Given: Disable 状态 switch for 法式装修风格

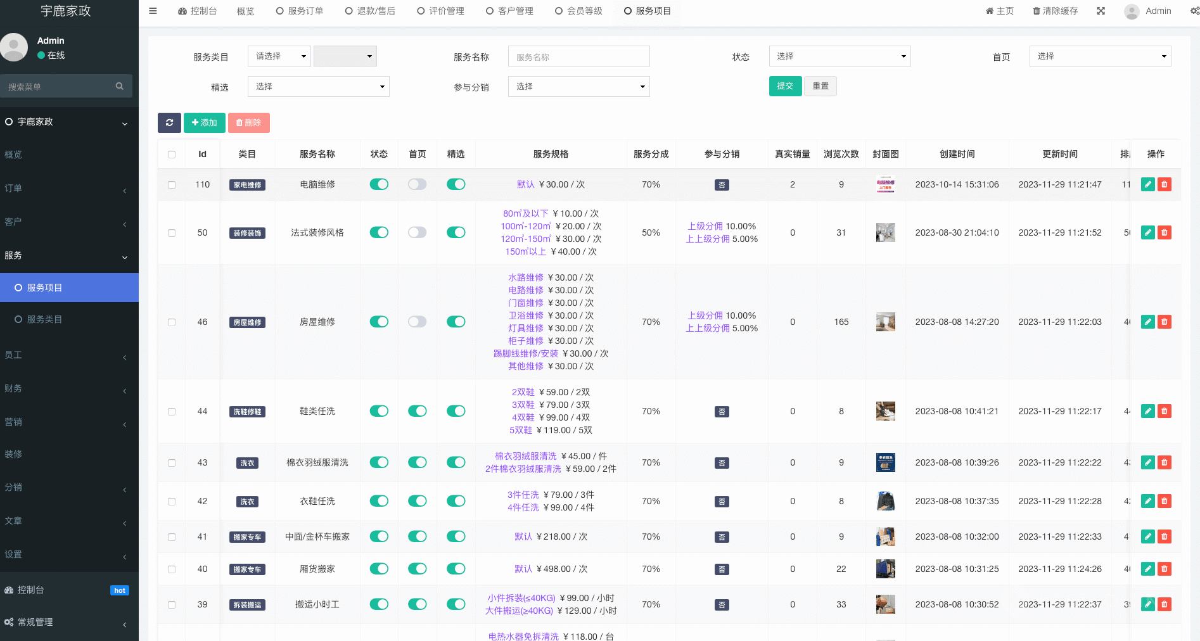Looking at the screenshot, I should (x=379, y=232).
